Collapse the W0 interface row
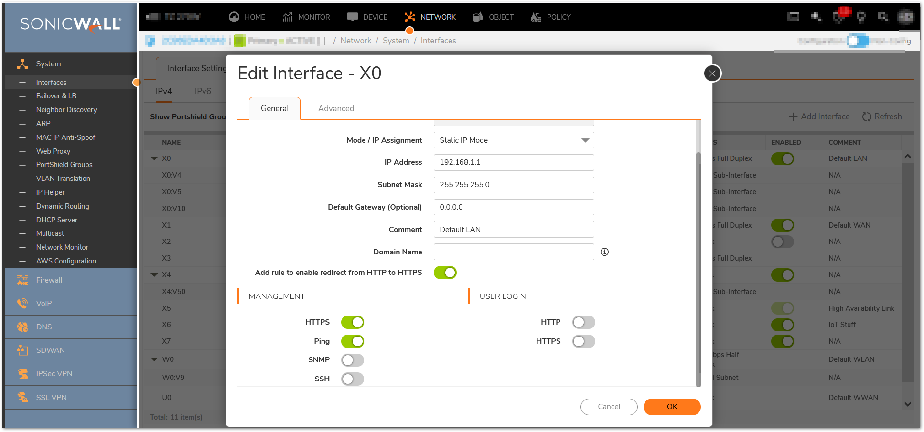This screenshot has height=432, width=924. point(154,359)
